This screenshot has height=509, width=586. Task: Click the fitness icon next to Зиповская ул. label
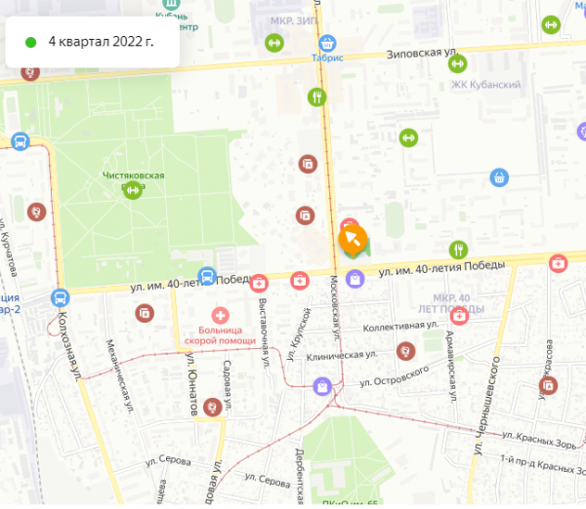(x=457, y=63)
